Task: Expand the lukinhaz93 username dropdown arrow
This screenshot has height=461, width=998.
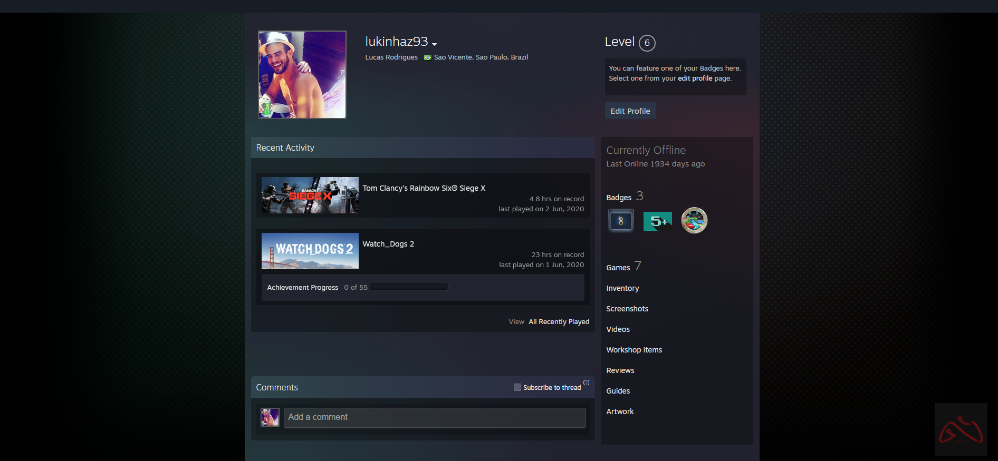Action: click(434, 44)
